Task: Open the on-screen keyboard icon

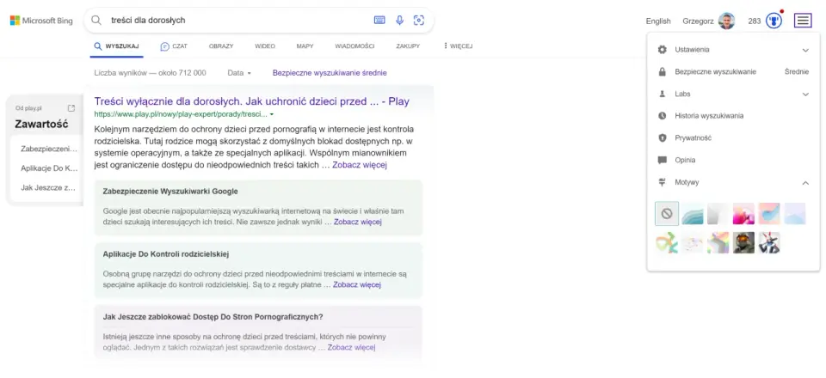Action: click(x=379, y=21)
